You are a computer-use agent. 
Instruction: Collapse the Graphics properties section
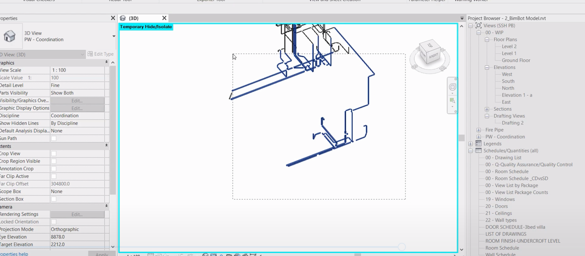pyautogui.click(x=106, y=62)
